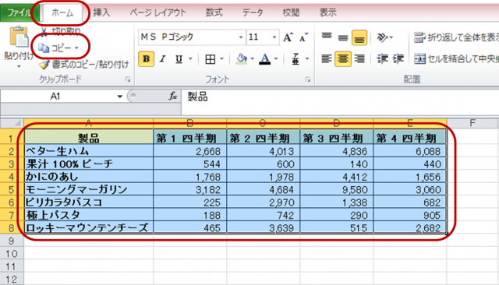Apply fill color bucket
Screen dimensions: 499x285
tap(242, 59)
